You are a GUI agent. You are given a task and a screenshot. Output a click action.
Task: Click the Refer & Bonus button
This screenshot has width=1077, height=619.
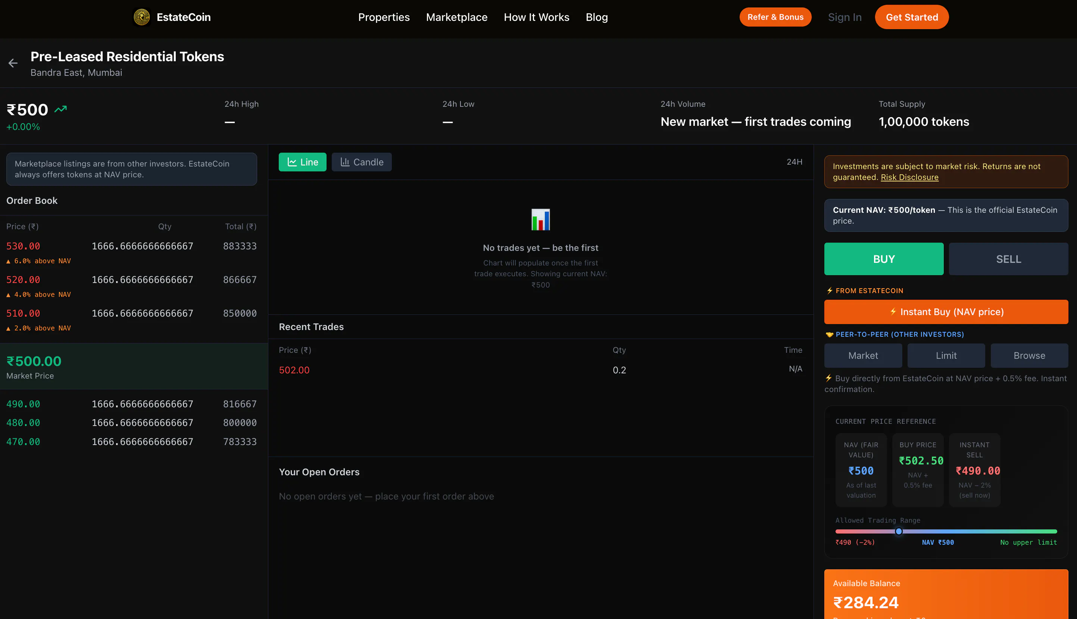[x=775, y=17]
